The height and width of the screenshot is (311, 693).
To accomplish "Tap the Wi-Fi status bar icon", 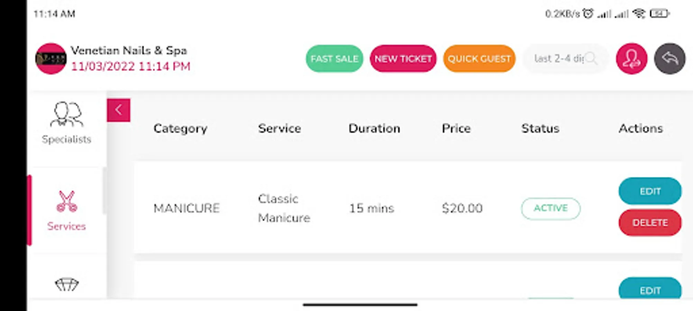I will click(639, 14).
